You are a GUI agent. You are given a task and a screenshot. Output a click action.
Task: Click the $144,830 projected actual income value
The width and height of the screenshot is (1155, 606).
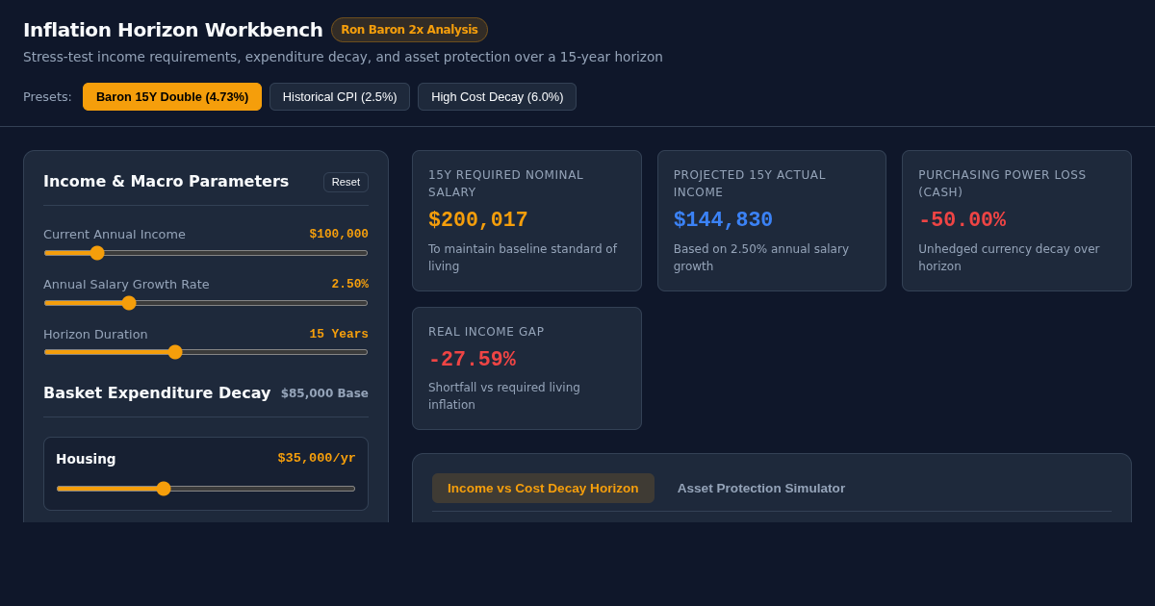click(723, 220)
